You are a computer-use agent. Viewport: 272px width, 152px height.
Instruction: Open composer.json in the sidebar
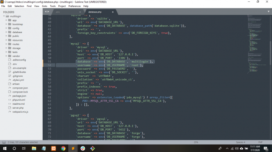point(20,88)
